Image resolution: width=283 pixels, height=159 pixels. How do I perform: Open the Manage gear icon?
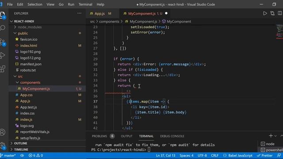(3, 146)
